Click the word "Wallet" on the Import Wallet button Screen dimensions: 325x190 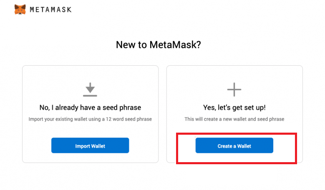click(x=98, y=146)
